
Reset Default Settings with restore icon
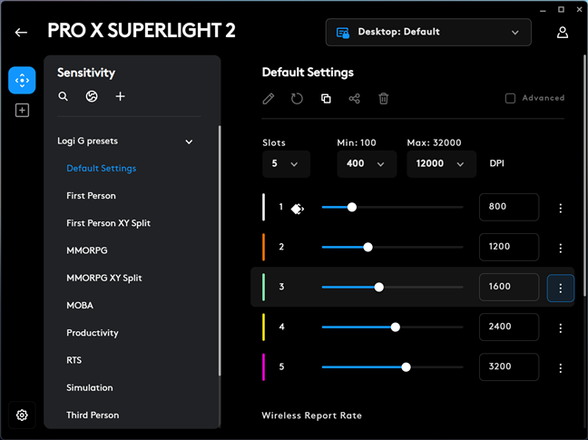pyautogui.click(x=297, y=99)
